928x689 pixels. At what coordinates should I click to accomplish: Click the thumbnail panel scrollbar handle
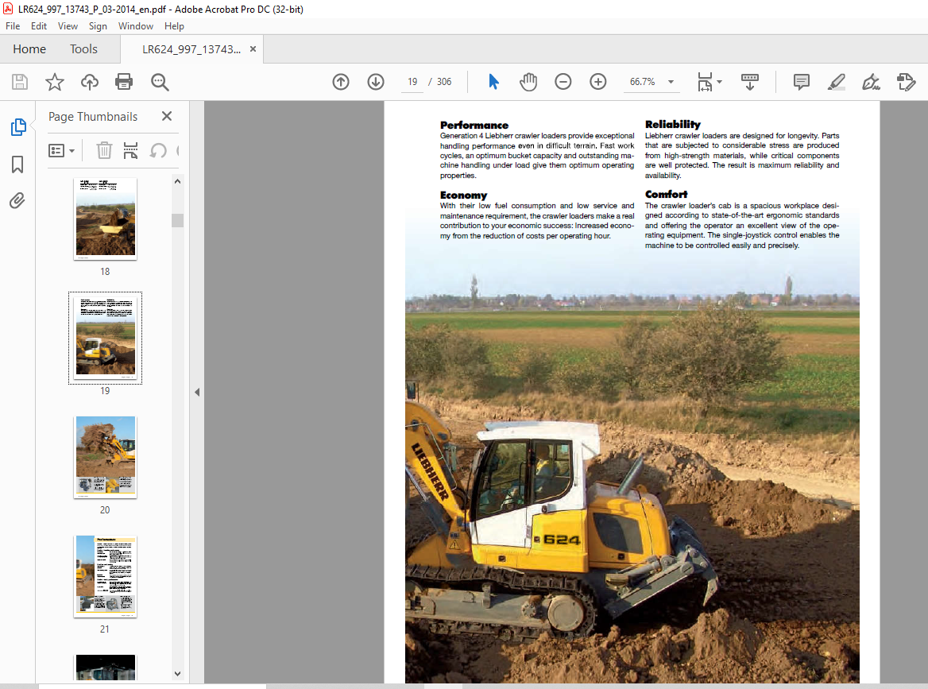(177, 220)
